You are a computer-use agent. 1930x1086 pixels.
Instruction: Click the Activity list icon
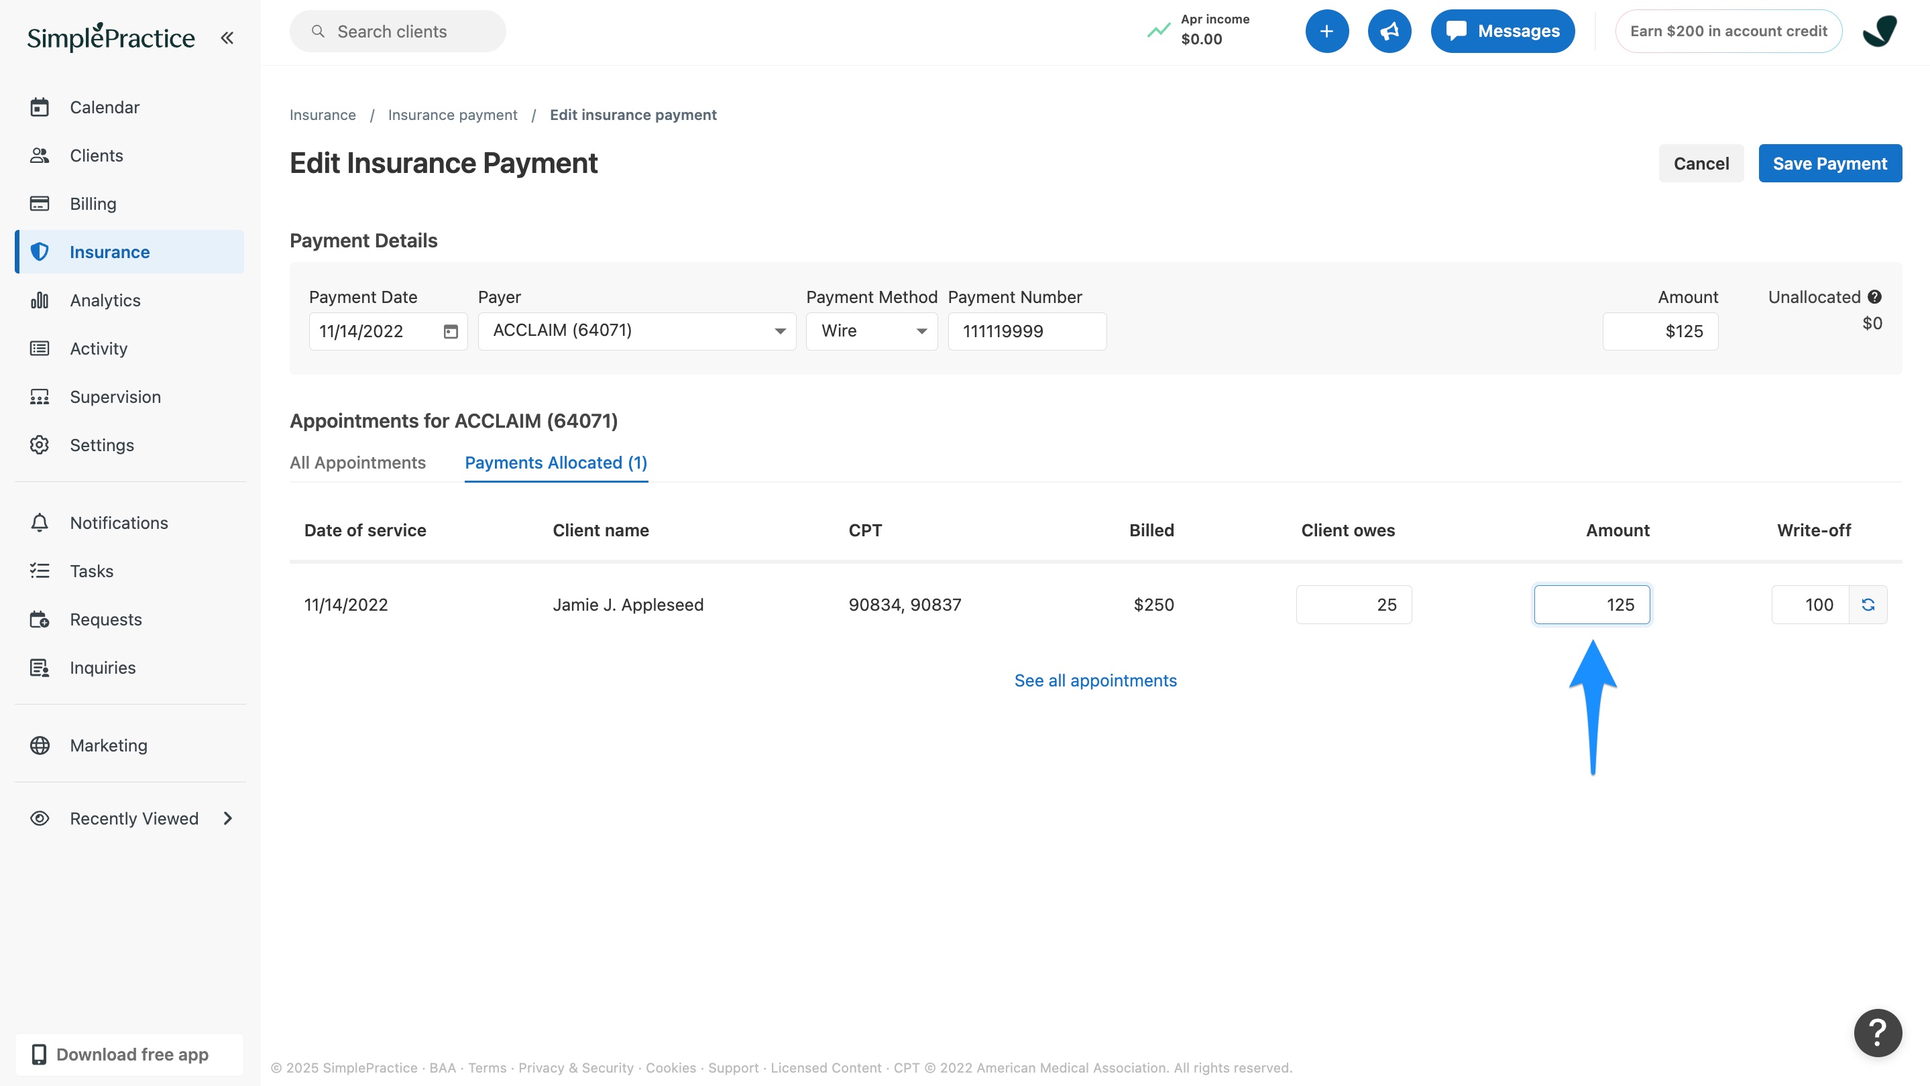(x=40, y=349)
